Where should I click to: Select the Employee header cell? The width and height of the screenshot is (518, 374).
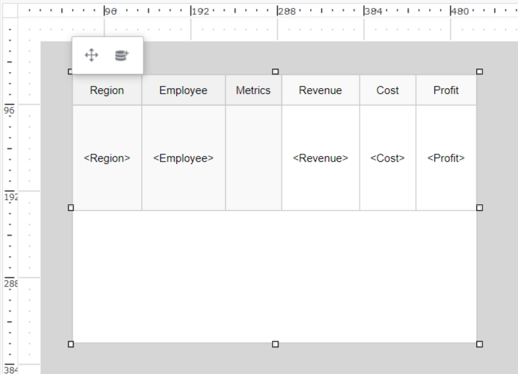183,90
